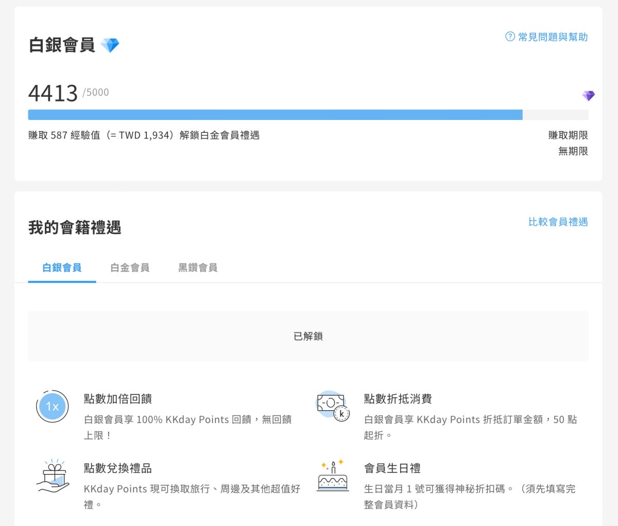Click the 無期限 text
Screen dimensions: 618x526
pyautogui.click(x=573, y=151)
